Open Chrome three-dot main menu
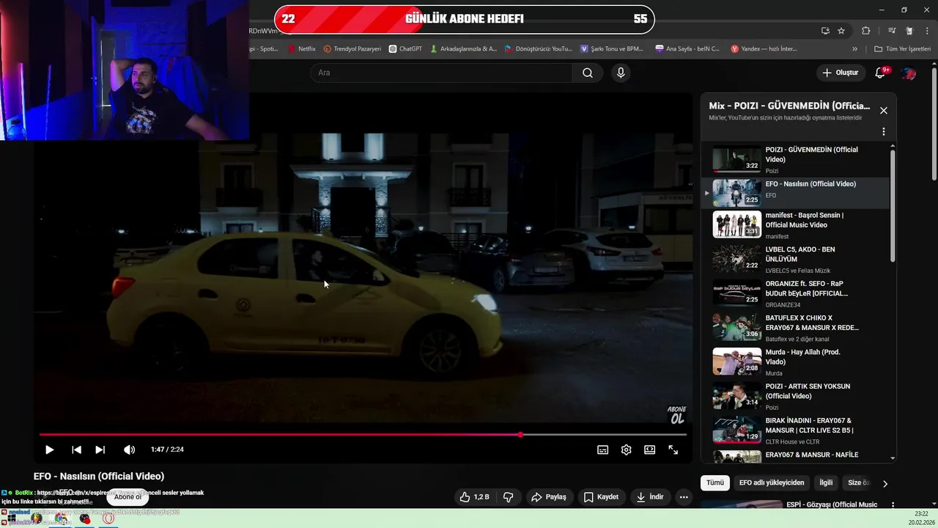This screenshot has width=938, height=528. click(927, 31)
